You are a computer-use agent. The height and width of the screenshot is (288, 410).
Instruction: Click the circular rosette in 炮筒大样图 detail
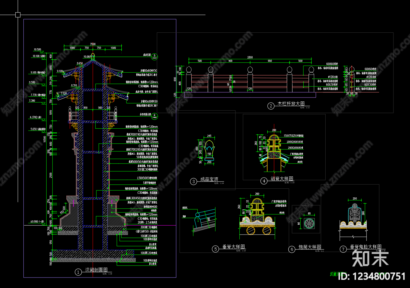coord(309,223)
